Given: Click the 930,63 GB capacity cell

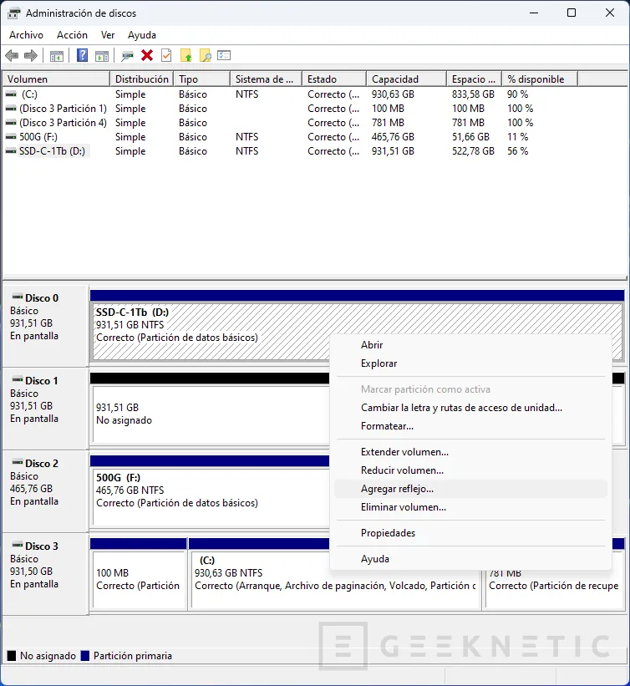Looking at the screenshot, I should (393, 94).
